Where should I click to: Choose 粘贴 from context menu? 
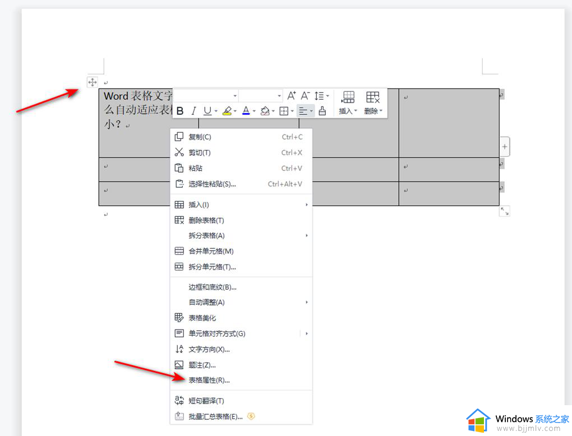tap(241, 169)
